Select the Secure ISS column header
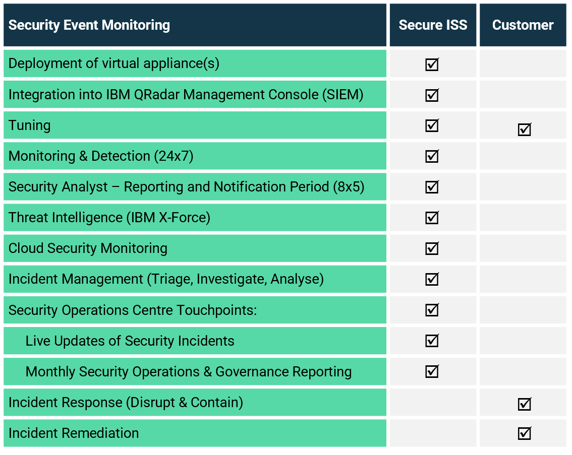Image resolution: width=572 pixels, height=455 pixels. (433, 25)
